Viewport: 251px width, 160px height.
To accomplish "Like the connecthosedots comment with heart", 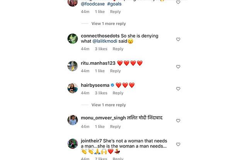I will pos(178,39).
